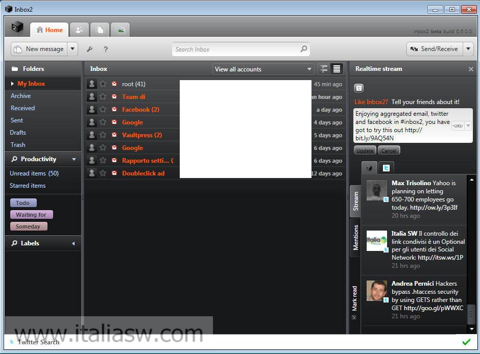
Task: Switch to the conversation list view icon
Action: [324, 69]
